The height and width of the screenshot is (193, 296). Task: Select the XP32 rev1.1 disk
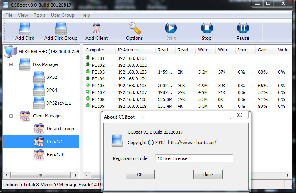click(x=59, y=103)
